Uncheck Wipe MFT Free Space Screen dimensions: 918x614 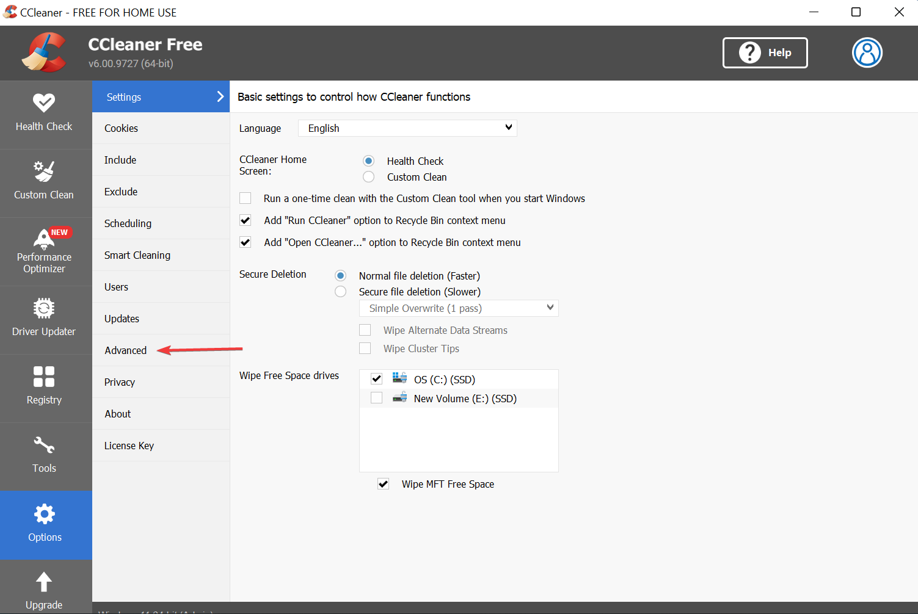pos(383,483)
